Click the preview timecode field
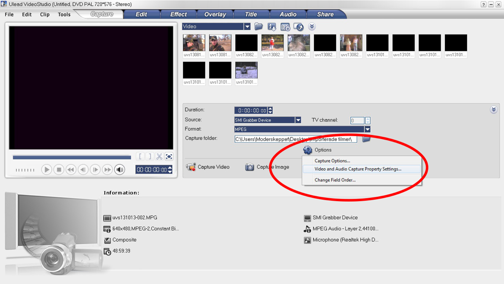The height and width of the screenshot is (284, 504). point(152,170)
